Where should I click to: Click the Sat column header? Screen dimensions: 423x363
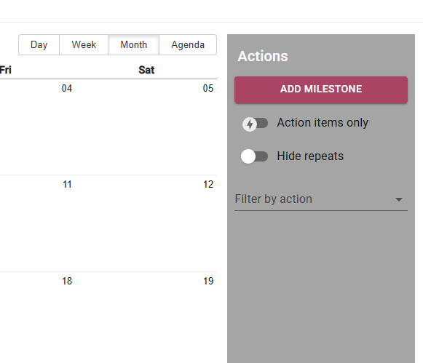coord(146,70)
